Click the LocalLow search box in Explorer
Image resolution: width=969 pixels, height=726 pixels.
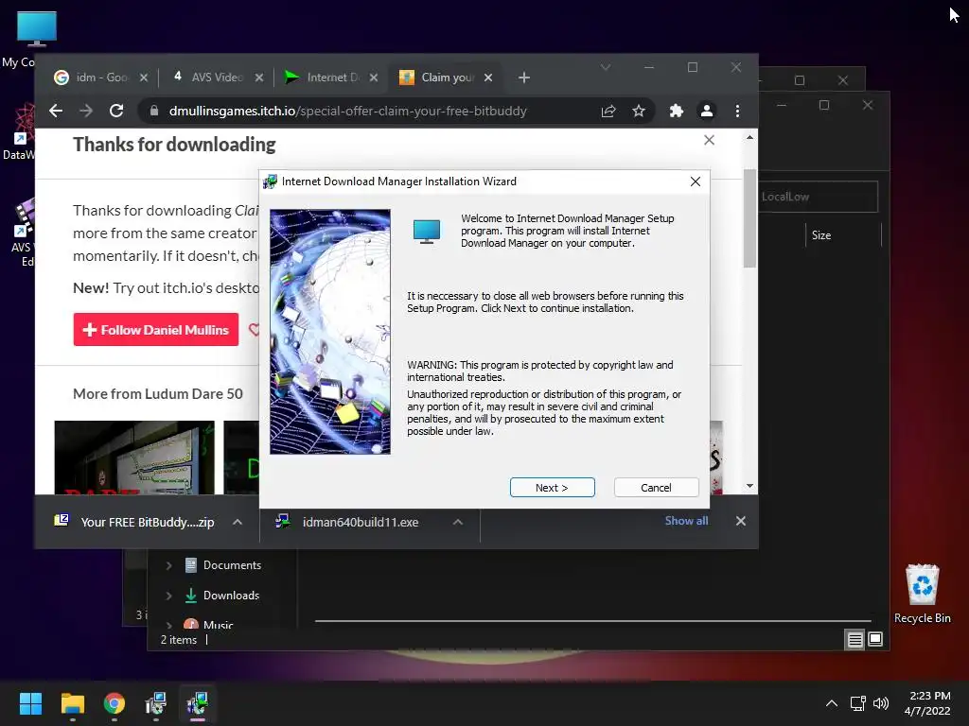(x=818, y=197)
